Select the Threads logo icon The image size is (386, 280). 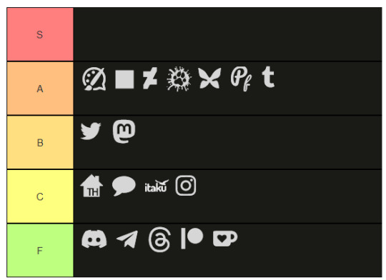160,239
